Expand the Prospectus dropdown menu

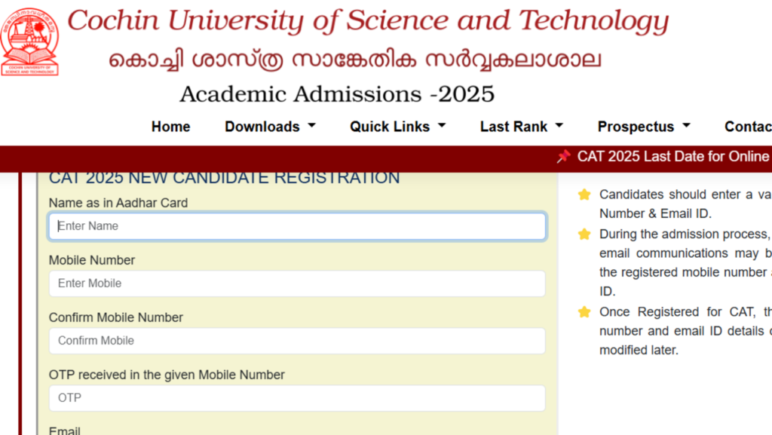(644, 127)
